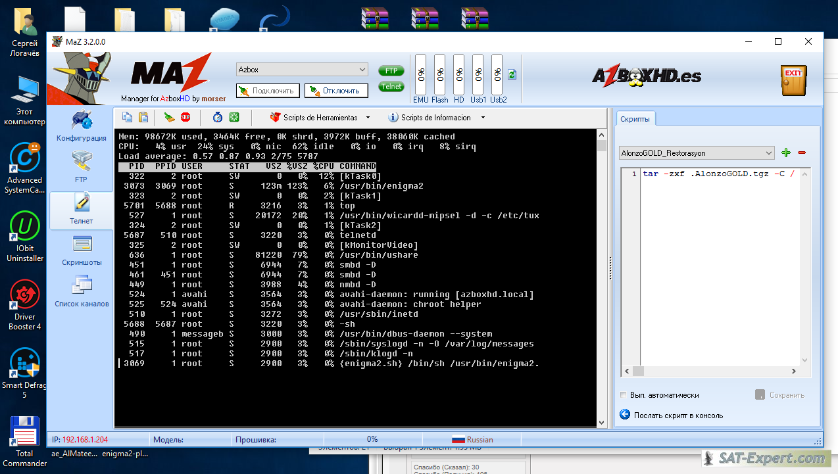Image resolution: width=838 pixels, height=474 pixels.
Task: Click the script editor tar command line
Action: click(x=718, y=174)
